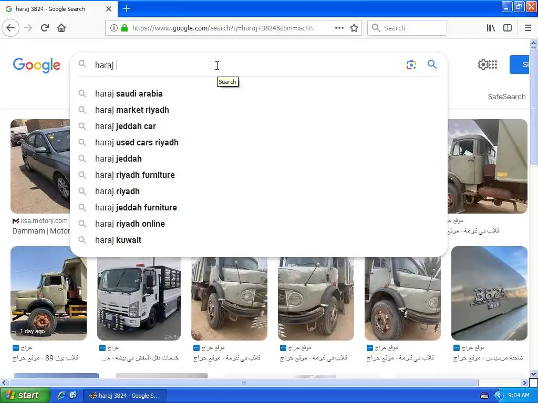Image resolution: width=538 pixels, height=403 pixels.
Task: Click the blue Sign in button
Action: point(520,65)
